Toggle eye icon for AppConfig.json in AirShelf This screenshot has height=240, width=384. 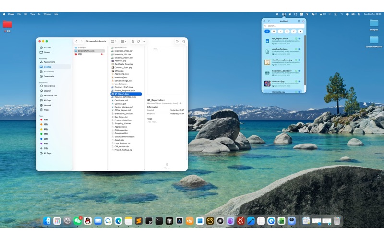coord(300,49)
